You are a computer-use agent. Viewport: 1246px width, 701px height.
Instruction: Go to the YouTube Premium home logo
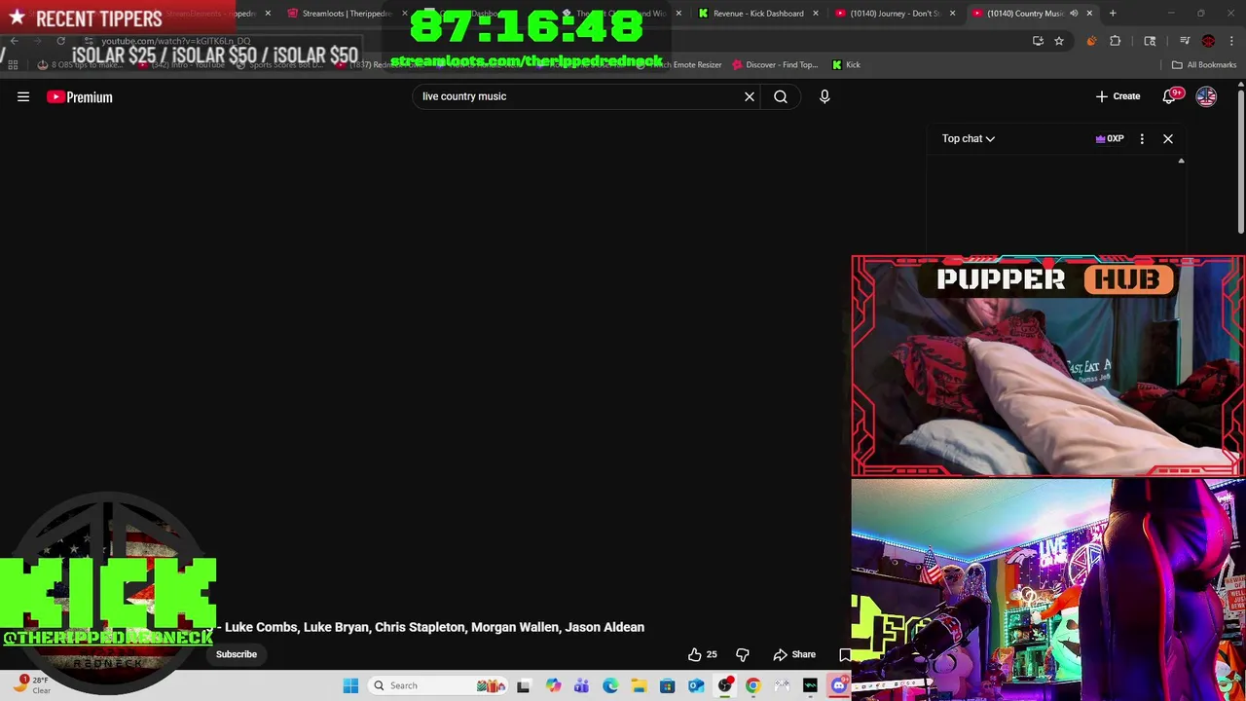80,96
